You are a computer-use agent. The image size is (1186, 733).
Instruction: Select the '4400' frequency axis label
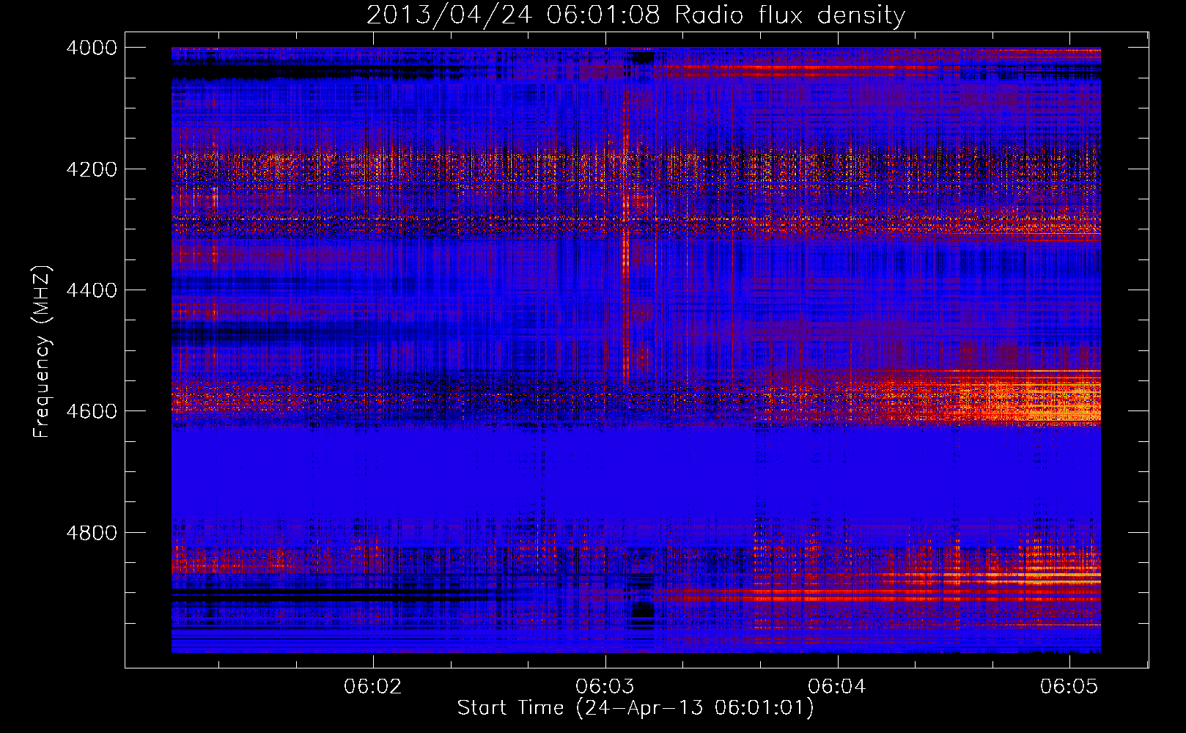tap(92, 290)
